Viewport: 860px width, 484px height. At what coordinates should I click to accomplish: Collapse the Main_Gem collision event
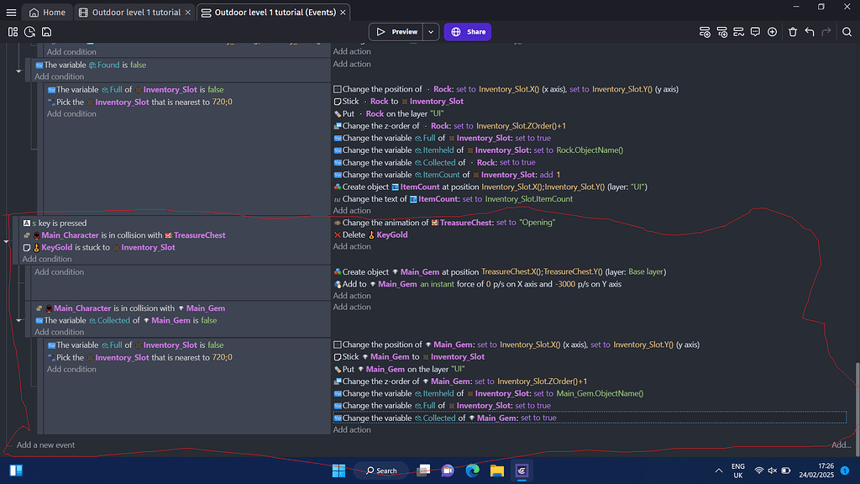[18, 320]
